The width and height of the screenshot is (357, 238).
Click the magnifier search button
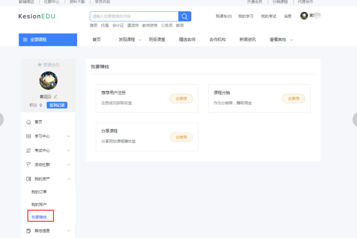click(x=185, y=16)
